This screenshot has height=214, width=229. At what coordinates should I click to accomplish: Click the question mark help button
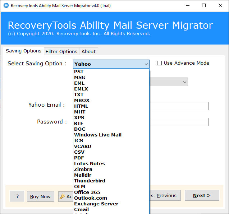pos(17,196)
